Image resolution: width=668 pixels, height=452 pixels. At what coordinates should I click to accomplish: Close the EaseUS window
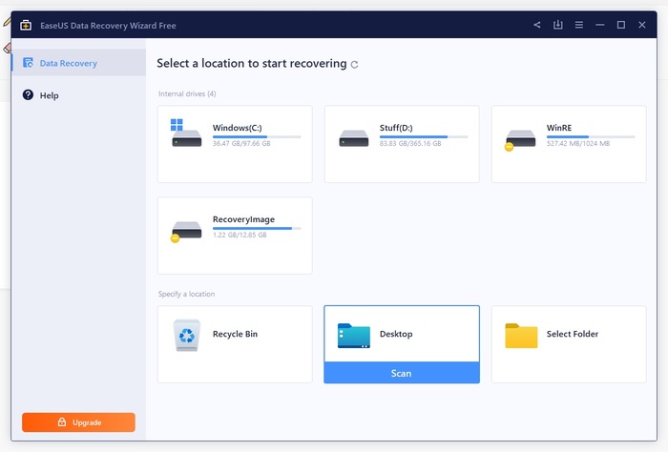coord(642,25)
